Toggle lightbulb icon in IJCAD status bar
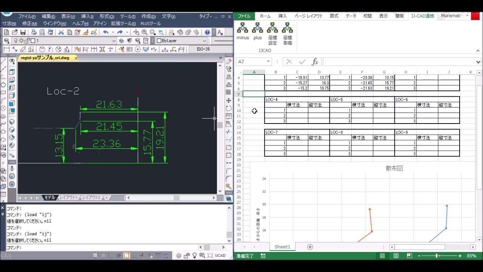Image resolution: width=483 pixels, height=272 pixels. tap(195, 256)
